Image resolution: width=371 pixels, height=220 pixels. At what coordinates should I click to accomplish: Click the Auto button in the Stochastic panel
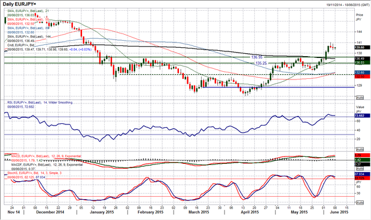(360, 203)
